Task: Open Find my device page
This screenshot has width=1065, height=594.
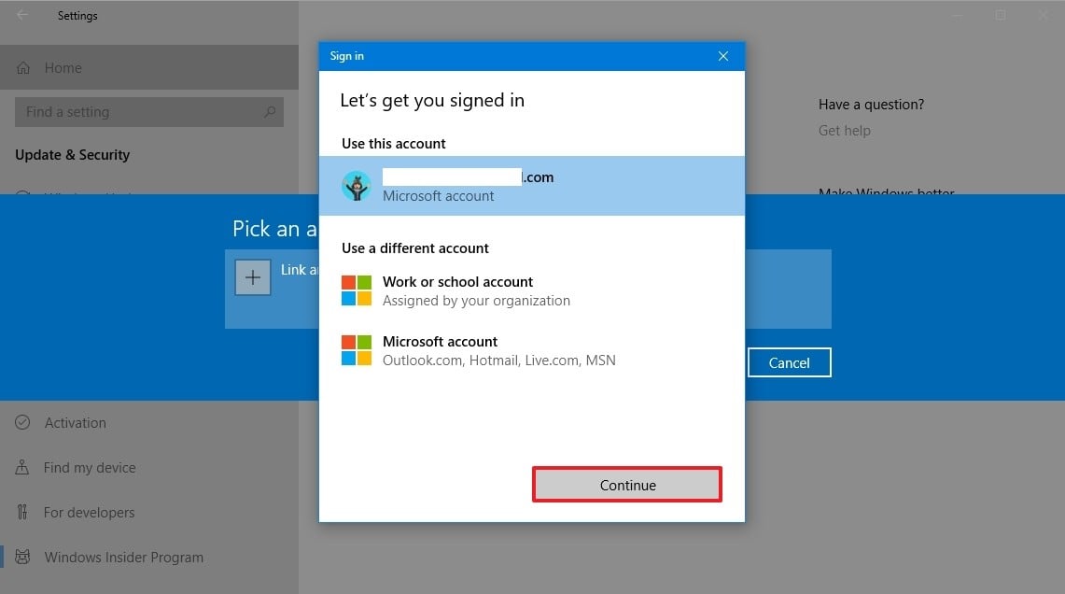Action: click(x=90, y=468)
